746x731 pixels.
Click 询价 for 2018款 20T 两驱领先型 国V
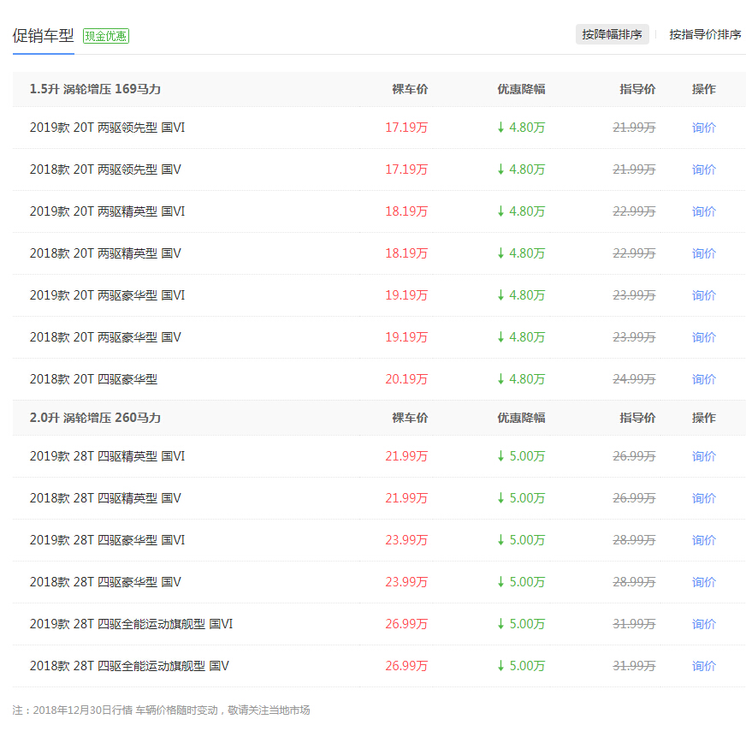704,169
